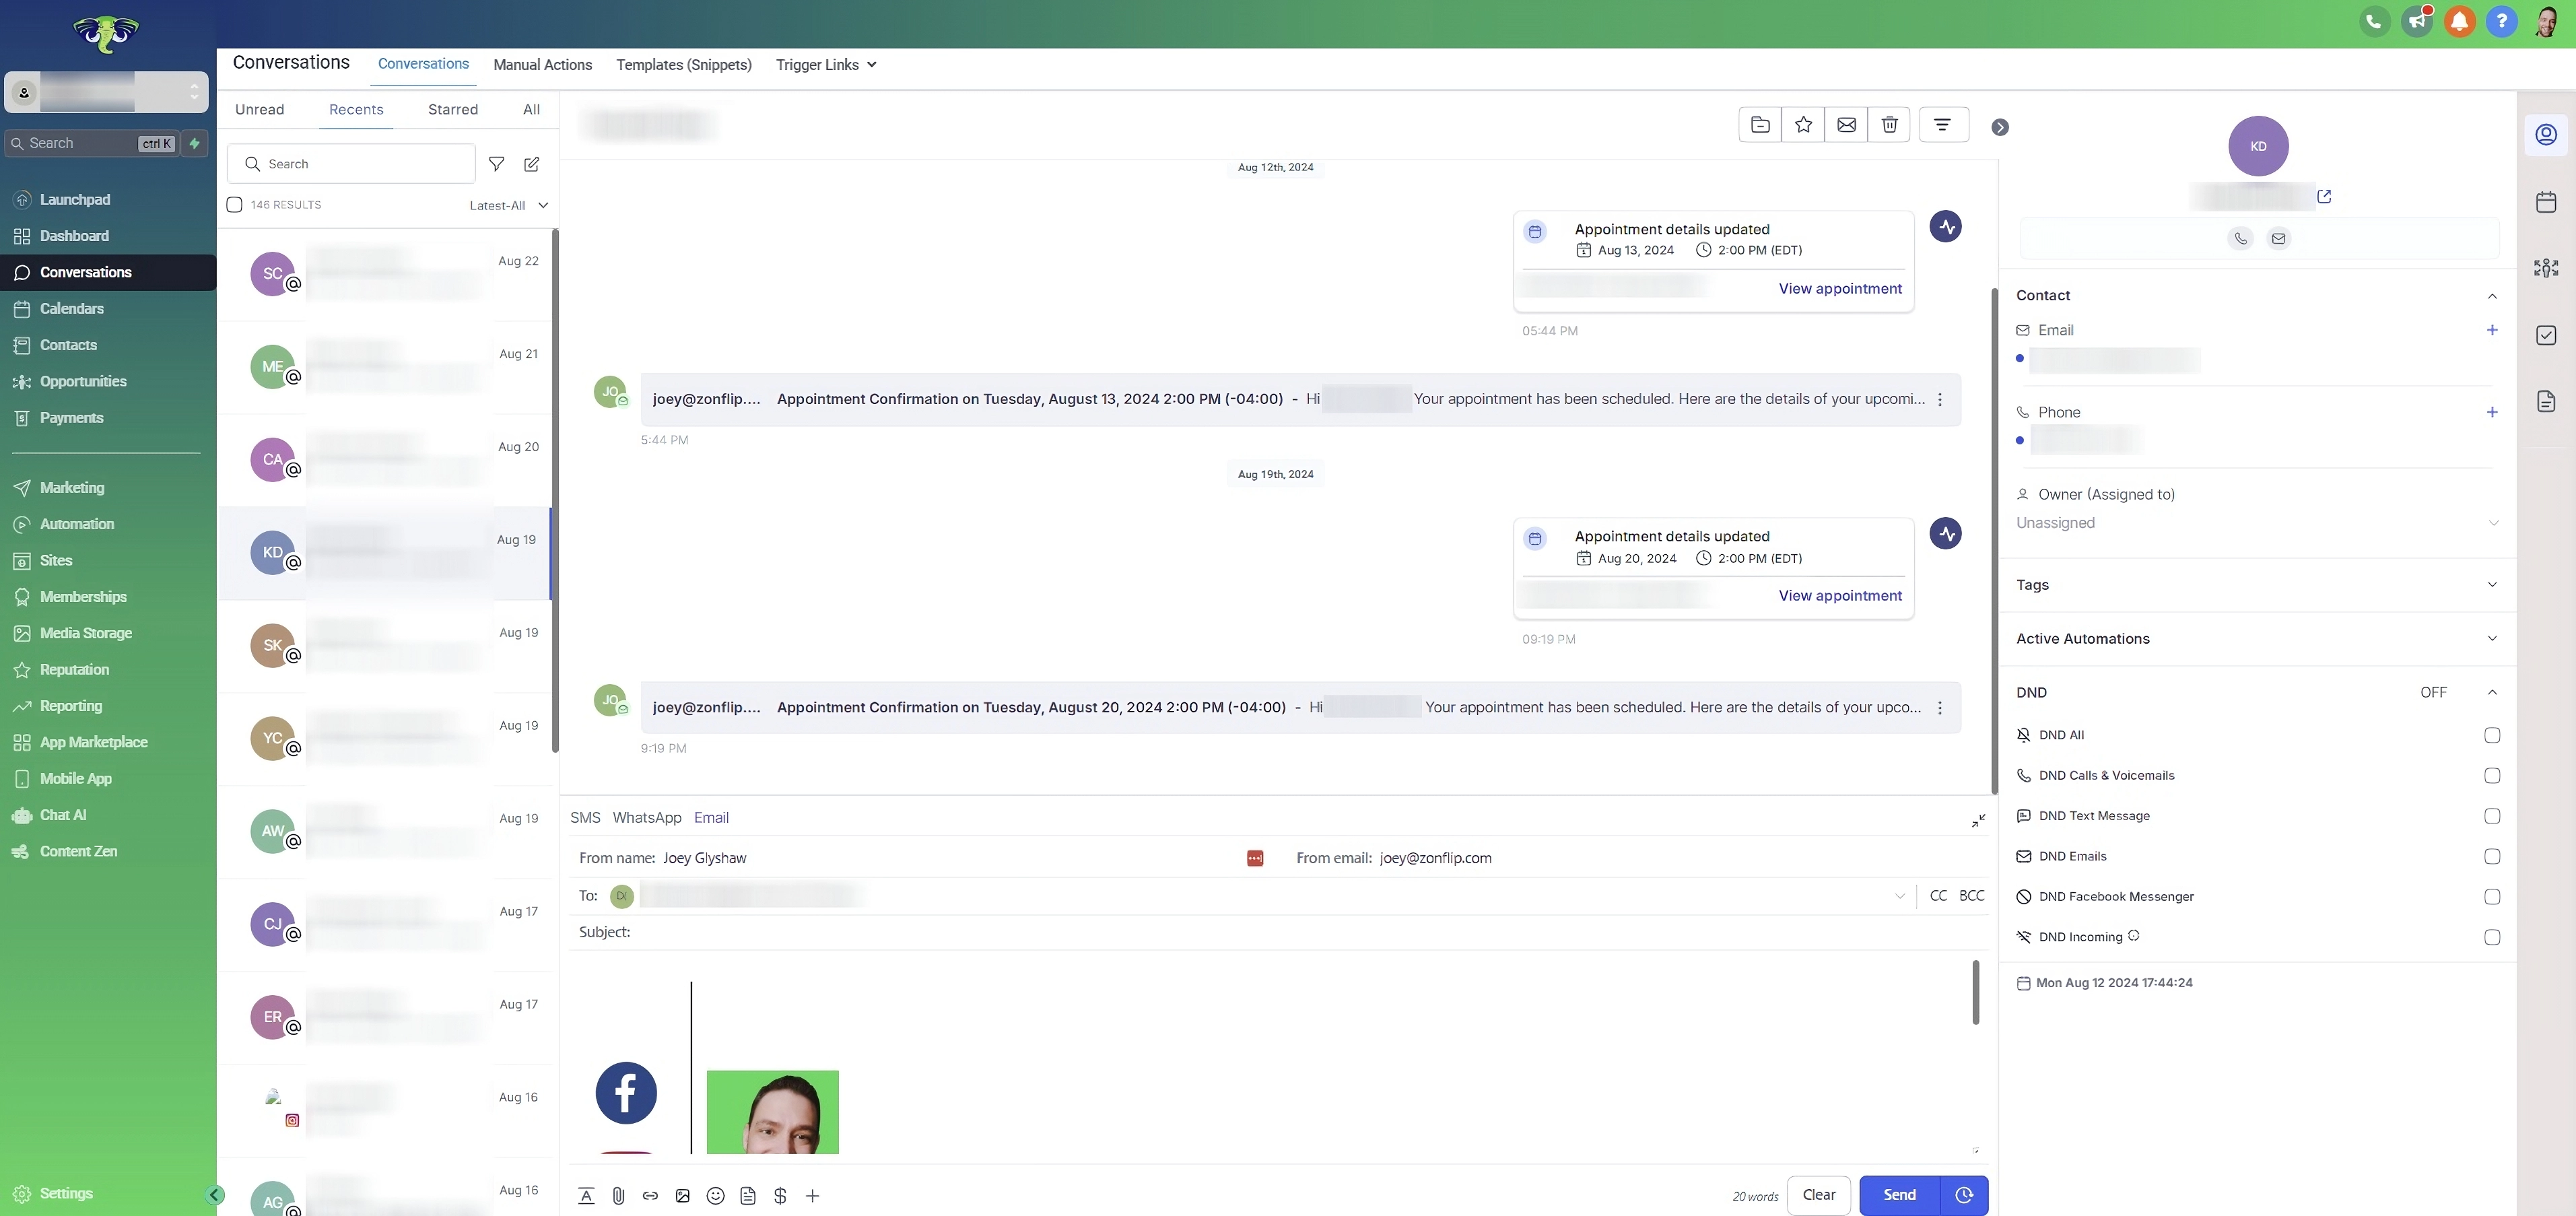Insert a link in the composer
Screen dimensions: 2576x1216
pos(650,1195)
